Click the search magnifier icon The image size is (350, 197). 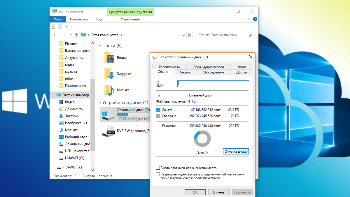pos(251,35)
